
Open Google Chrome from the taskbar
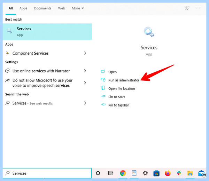tap(123, 173)
